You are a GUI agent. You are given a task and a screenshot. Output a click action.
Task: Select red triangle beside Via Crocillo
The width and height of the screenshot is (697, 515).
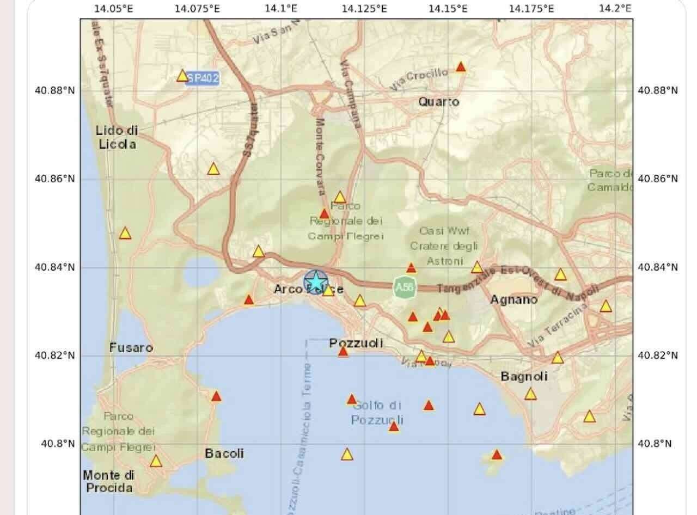(461, 67)
